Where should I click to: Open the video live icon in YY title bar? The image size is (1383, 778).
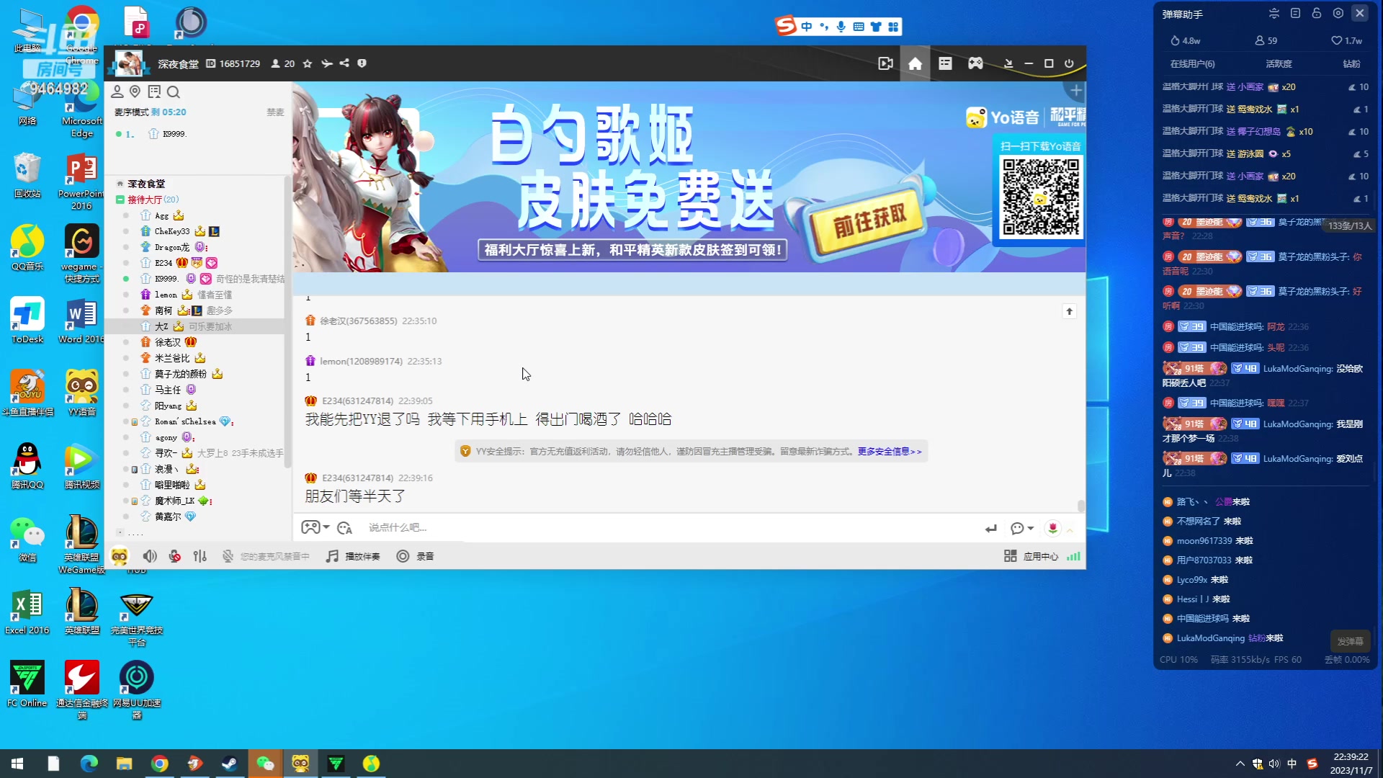(x=885, y=63)
